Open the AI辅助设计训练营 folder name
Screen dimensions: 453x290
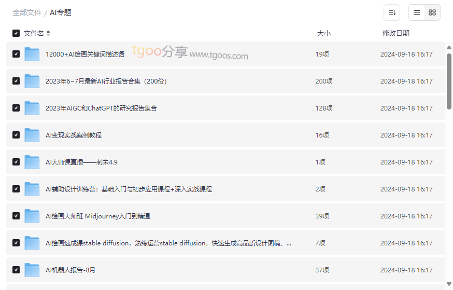(129, 189)
